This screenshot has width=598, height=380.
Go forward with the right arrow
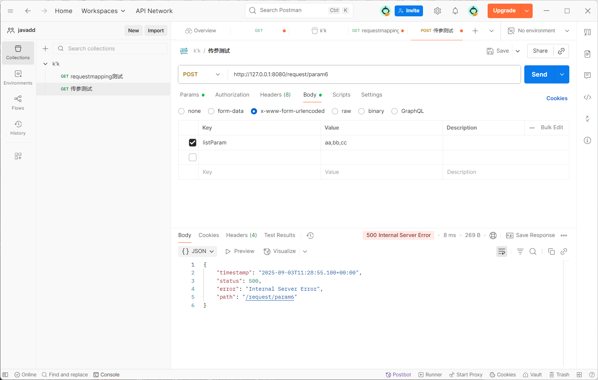44,11
